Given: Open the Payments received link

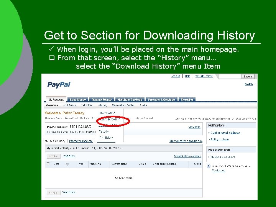Looking at the screenshot, I should pyautogui.click(x=81, y=141).
